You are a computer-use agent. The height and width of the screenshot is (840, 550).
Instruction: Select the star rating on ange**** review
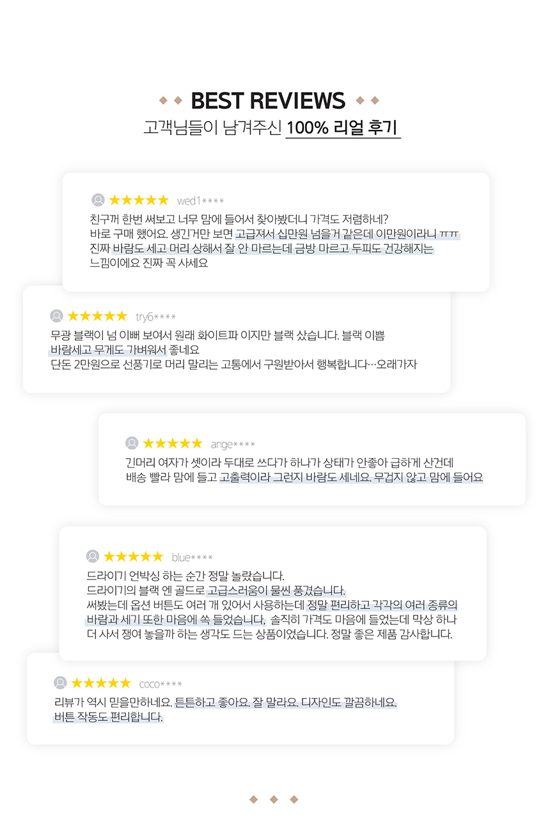tap(172, 443)
